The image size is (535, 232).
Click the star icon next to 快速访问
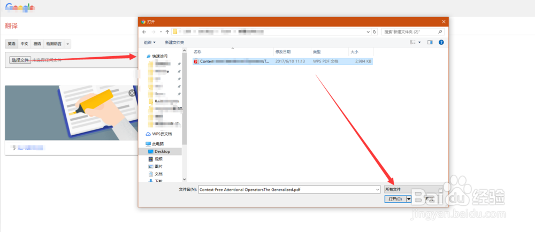pos(148,56)
